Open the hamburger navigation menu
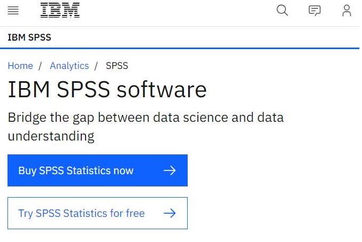The width and height of the screenshot is (362, 242). pos(13,11)
